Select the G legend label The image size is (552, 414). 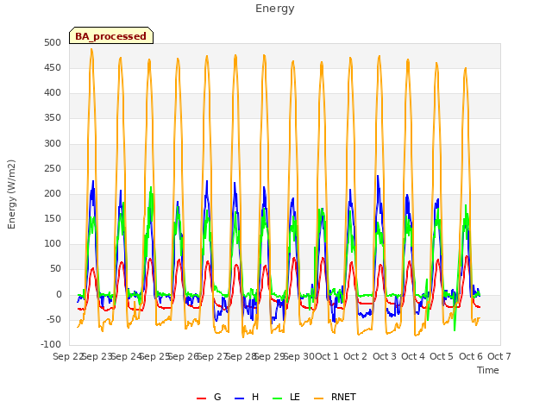pos(217,397)
